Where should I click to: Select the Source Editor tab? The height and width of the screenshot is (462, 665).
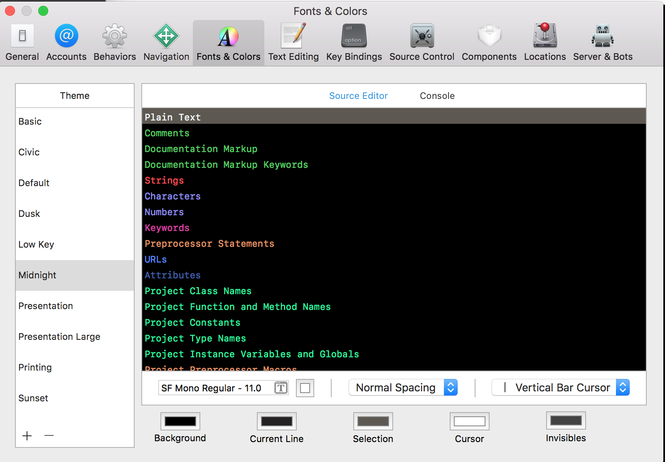358,96
